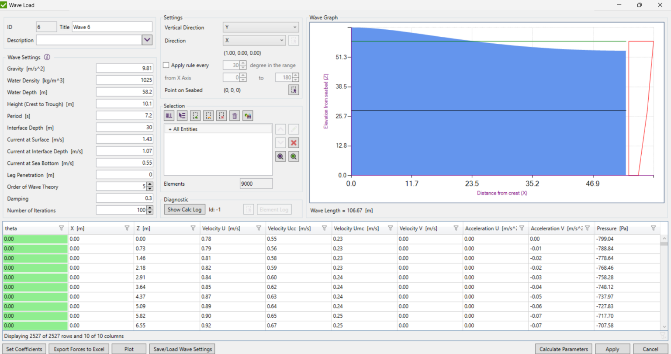Viewport: 671px width, 354px height.
Task: Click Export Forces to Excel
Action: click(x=79, y=349)
